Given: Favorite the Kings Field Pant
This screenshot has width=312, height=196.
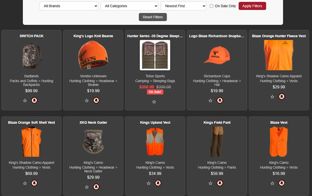Looking at the screenshot, I should (x=210, y=184).
